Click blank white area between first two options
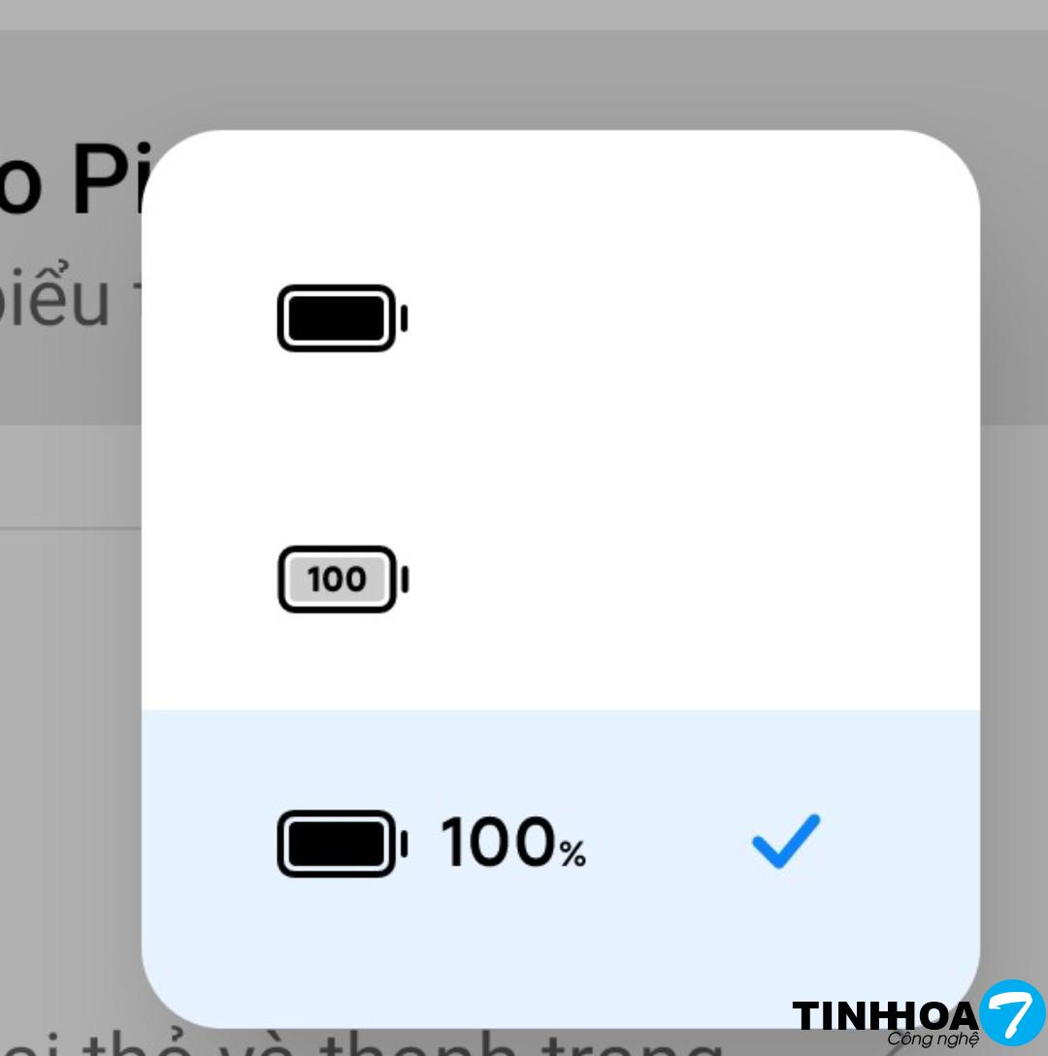 [x=560, y=446]
